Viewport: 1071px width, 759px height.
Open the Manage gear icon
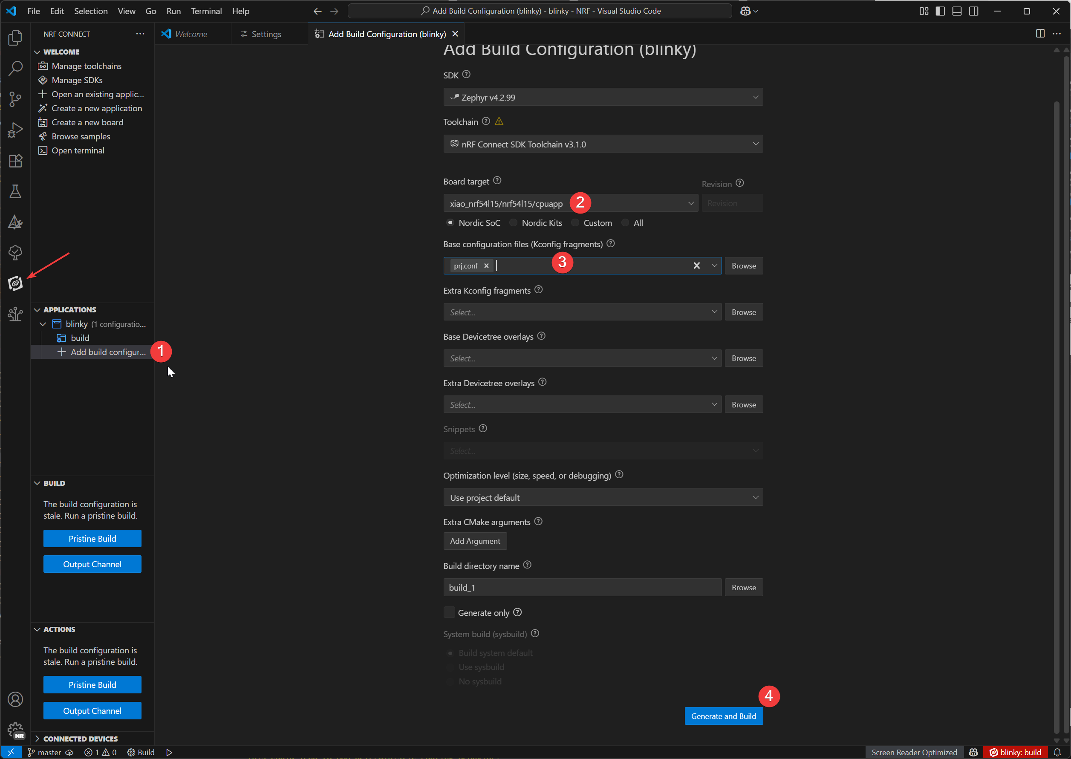[15, 730]
